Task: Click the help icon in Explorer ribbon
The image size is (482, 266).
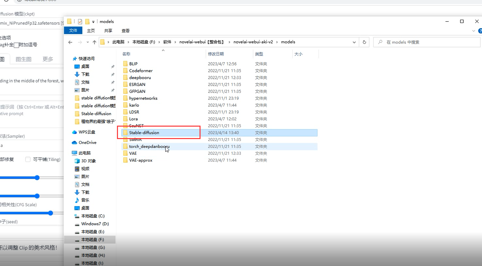Action: 480,31
